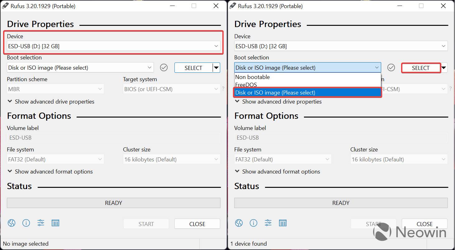Click the Rufus icon in the right title bar
Screen dimensions: 455x250
pyautogui.click(x=232, y=6)
